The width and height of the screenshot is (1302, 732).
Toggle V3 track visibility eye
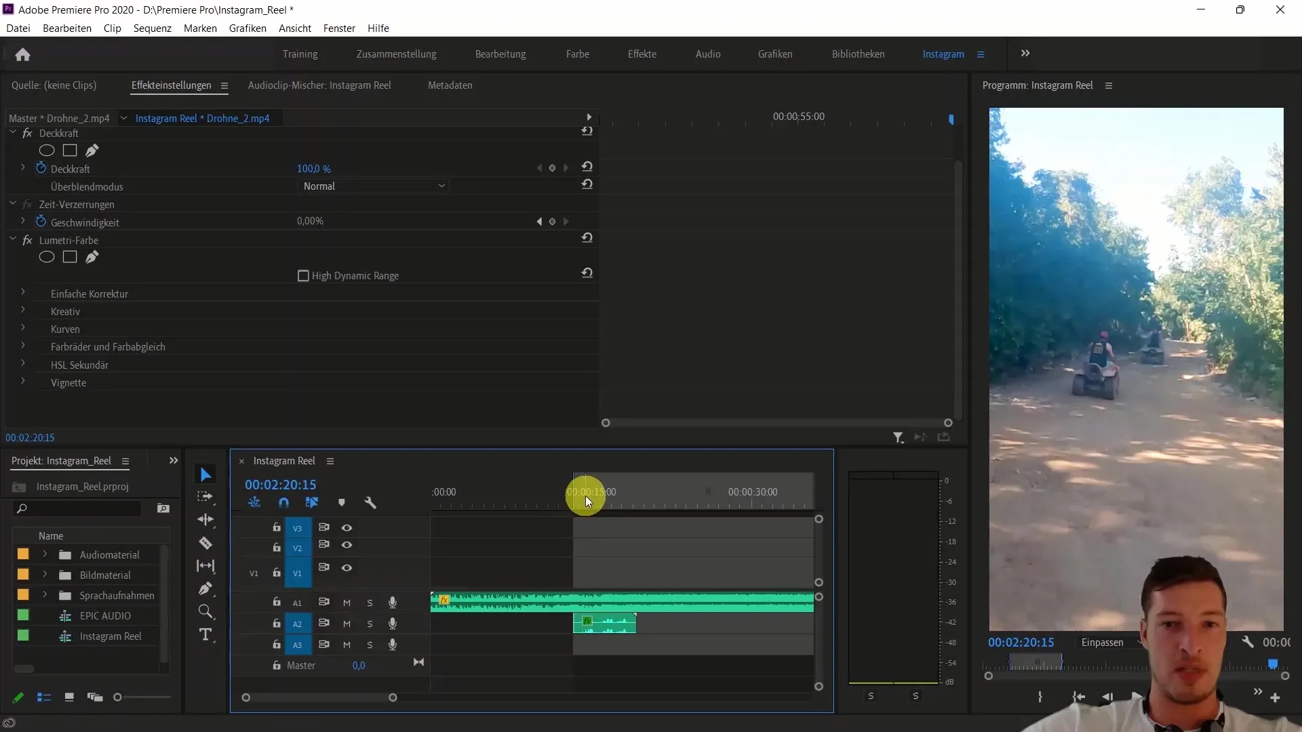347,528
